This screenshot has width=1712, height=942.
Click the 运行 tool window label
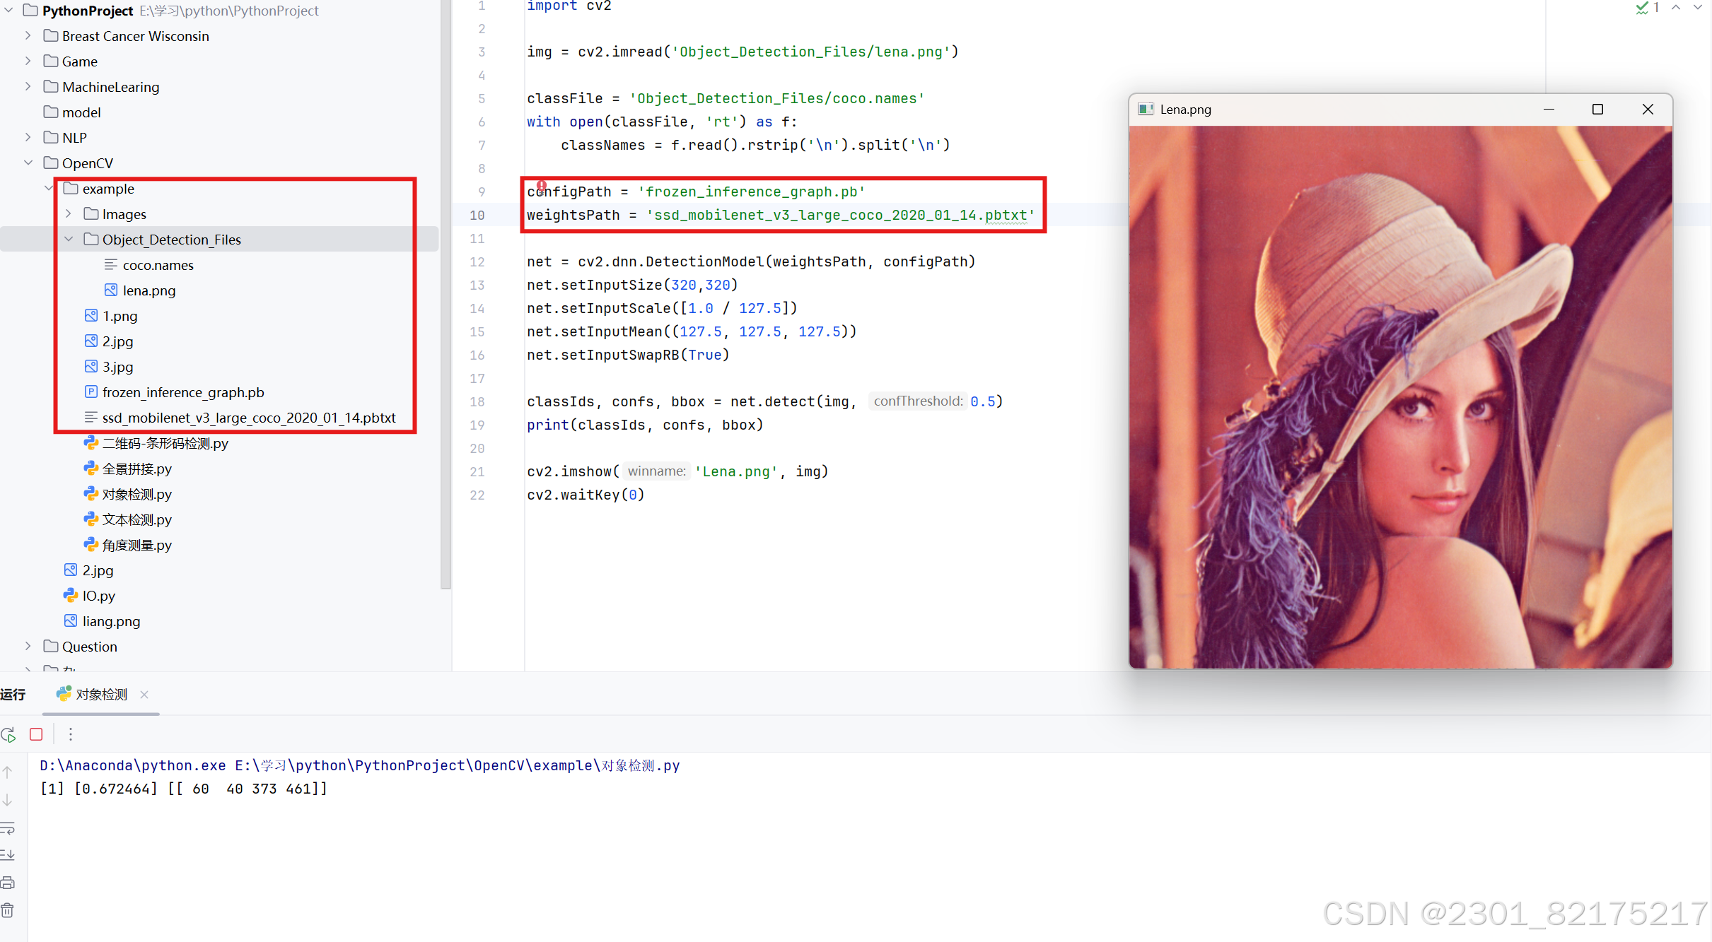[x=13, y=694]
